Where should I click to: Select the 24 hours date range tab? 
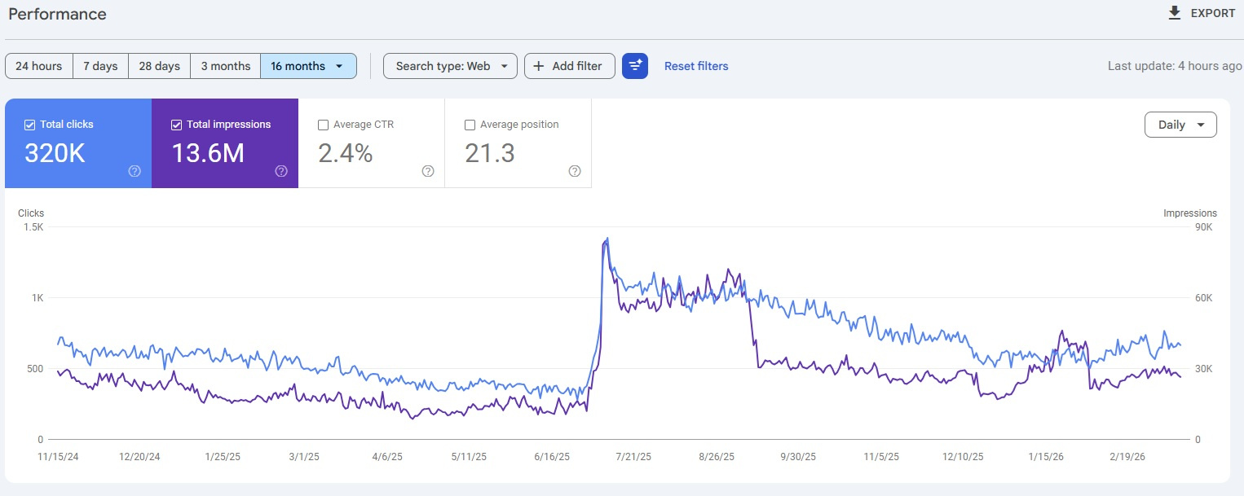(39, 66)
